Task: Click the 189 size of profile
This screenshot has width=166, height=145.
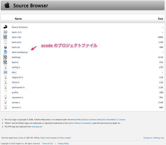Action: (161, 92)
